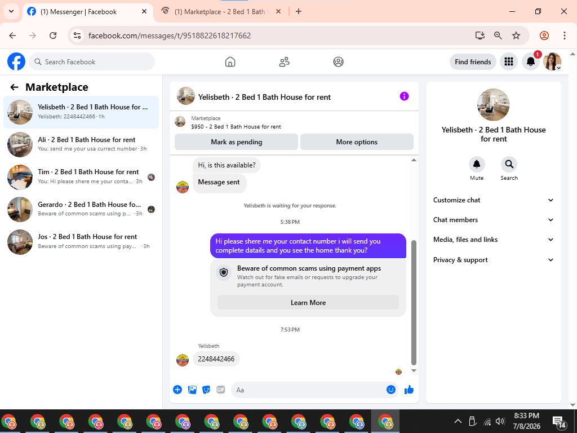Reload the page
The height and width of the screenshot is (433, 577).
click(x=53, y=36)
